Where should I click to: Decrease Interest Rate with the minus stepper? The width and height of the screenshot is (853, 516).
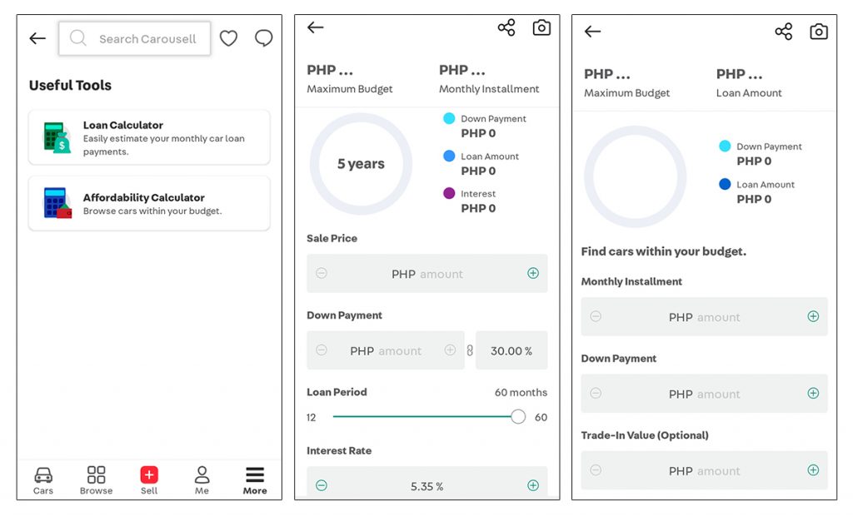pyautogui.click(x=322, y=484)
